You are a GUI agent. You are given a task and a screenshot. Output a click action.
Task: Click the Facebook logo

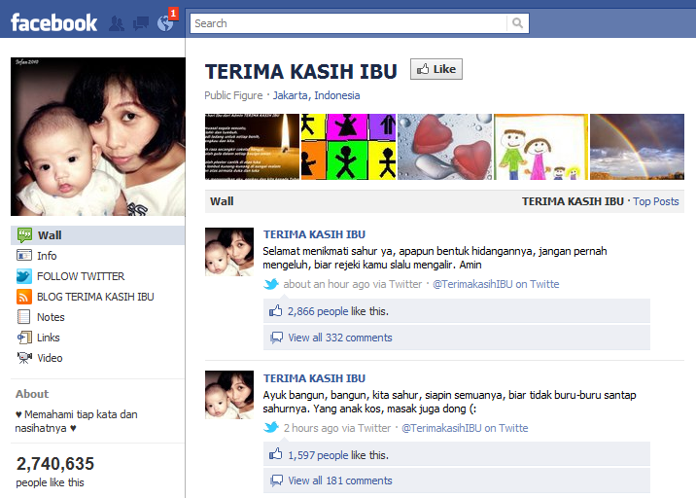pos(53,22)
